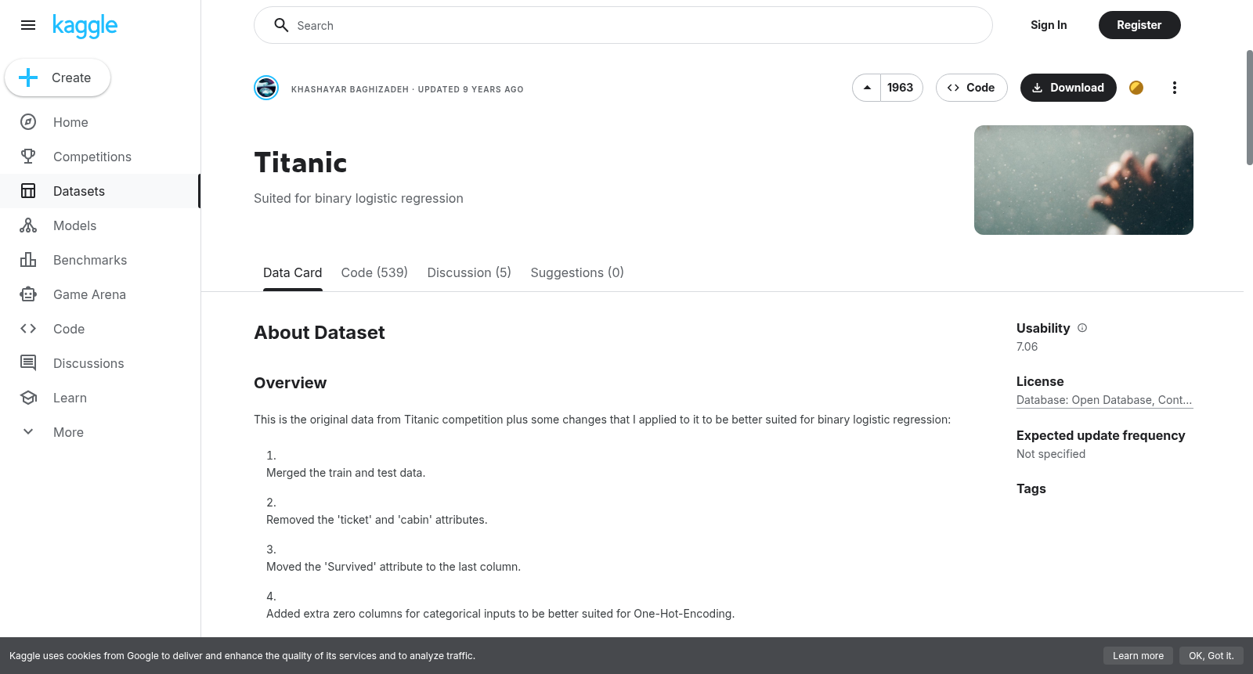The width and height of the screenshot is (1253, 674).
Task: Click the Usability info icon
Action: tap(1082, 328)
